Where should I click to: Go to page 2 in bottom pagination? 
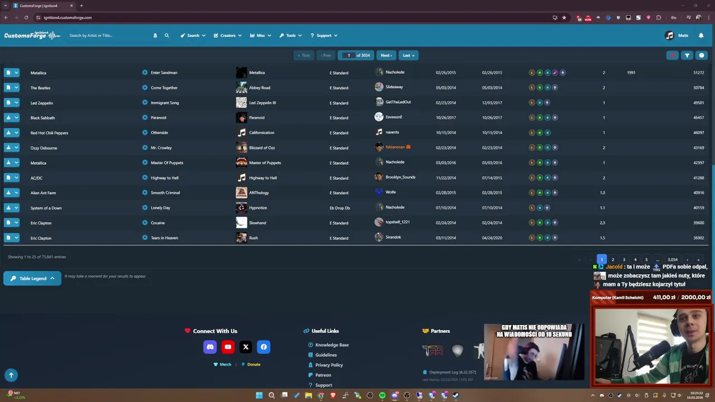(x=613, y=260)
